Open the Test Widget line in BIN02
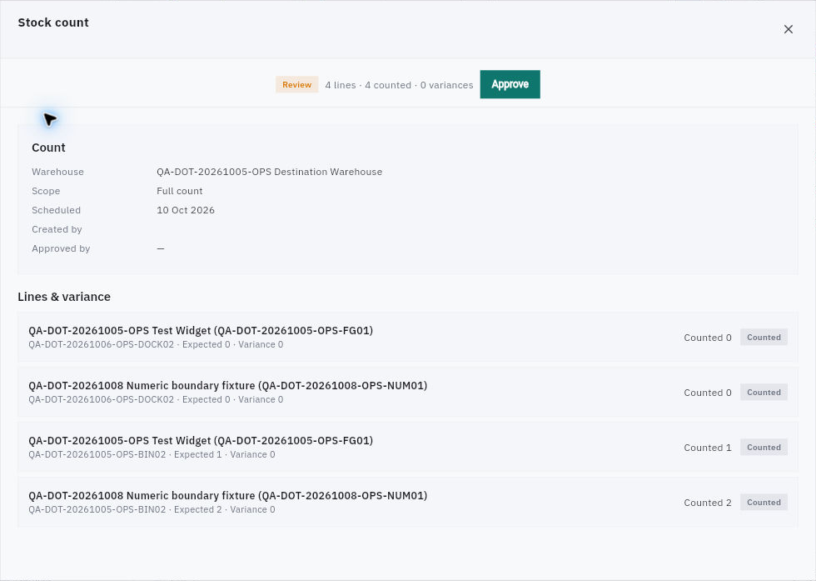 click(x=407, y=447)
